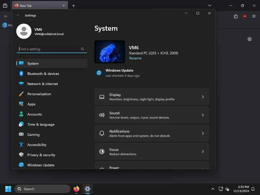
Task: Open Focus settings card
Action: (152, 152)
